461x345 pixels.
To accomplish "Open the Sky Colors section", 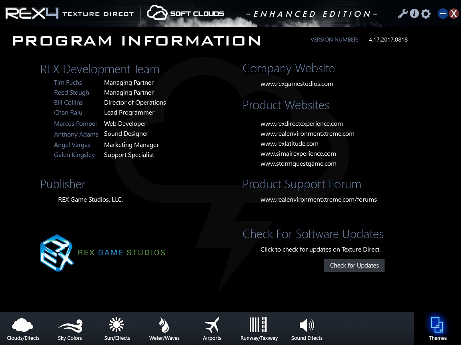I will tap(70, 329).
